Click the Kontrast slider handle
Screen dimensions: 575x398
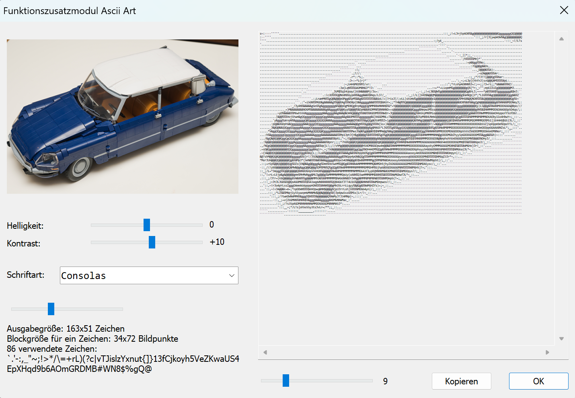point(152,242)
